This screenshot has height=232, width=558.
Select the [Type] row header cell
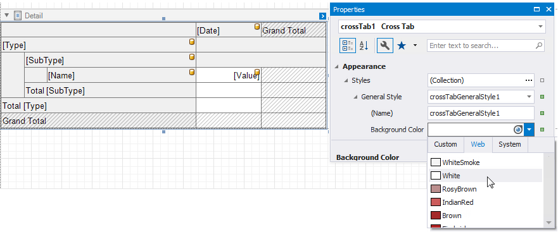click(99, 46)
